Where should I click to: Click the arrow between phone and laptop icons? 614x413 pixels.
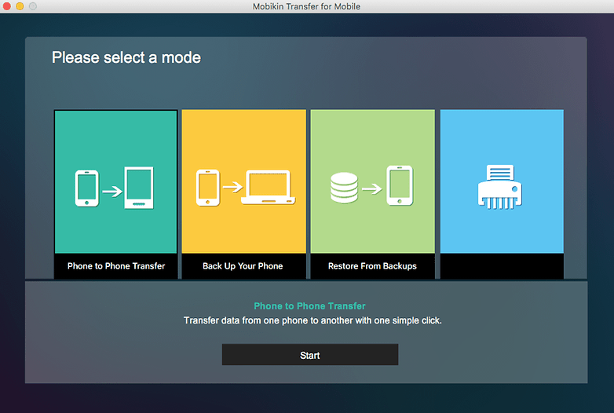point(231,188)
